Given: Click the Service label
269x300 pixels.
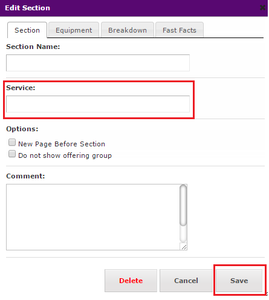Looking at the screenshot, I should tap(21, 88).
